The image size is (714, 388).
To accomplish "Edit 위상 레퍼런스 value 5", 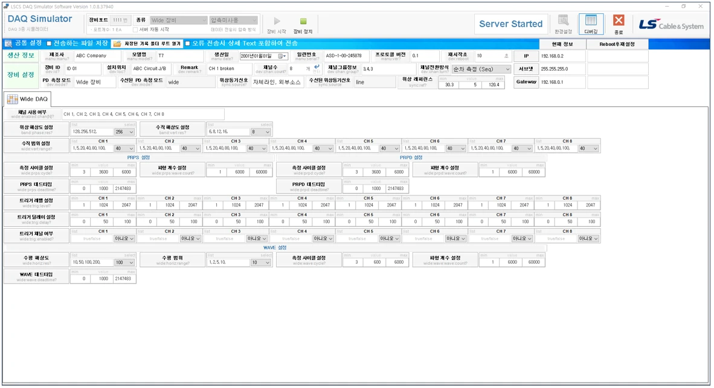I will pos(471,84).
